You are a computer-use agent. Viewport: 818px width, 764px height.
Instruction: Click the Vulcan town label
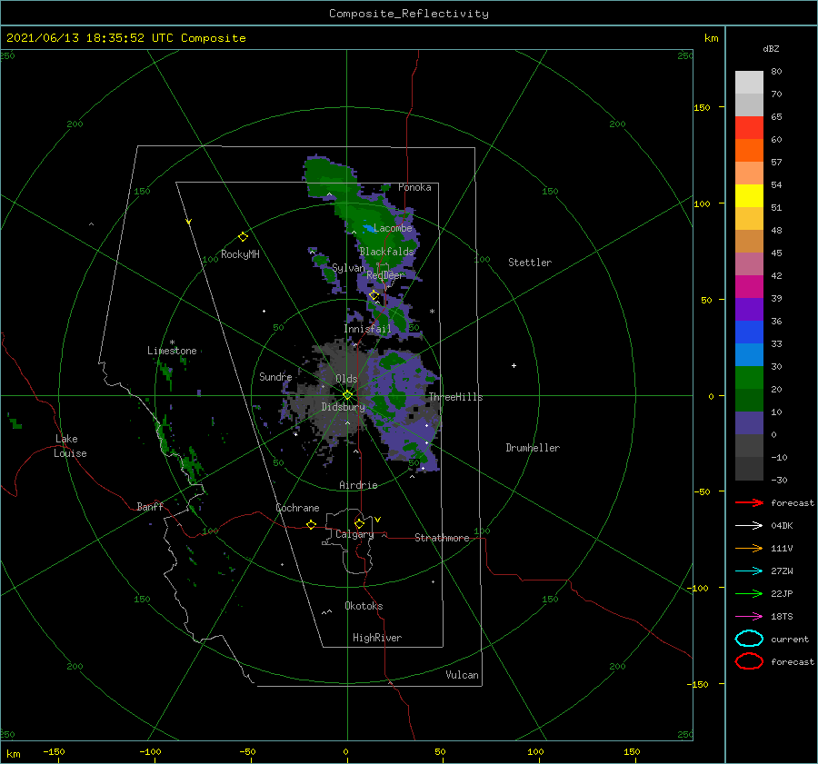coord(462,675)
